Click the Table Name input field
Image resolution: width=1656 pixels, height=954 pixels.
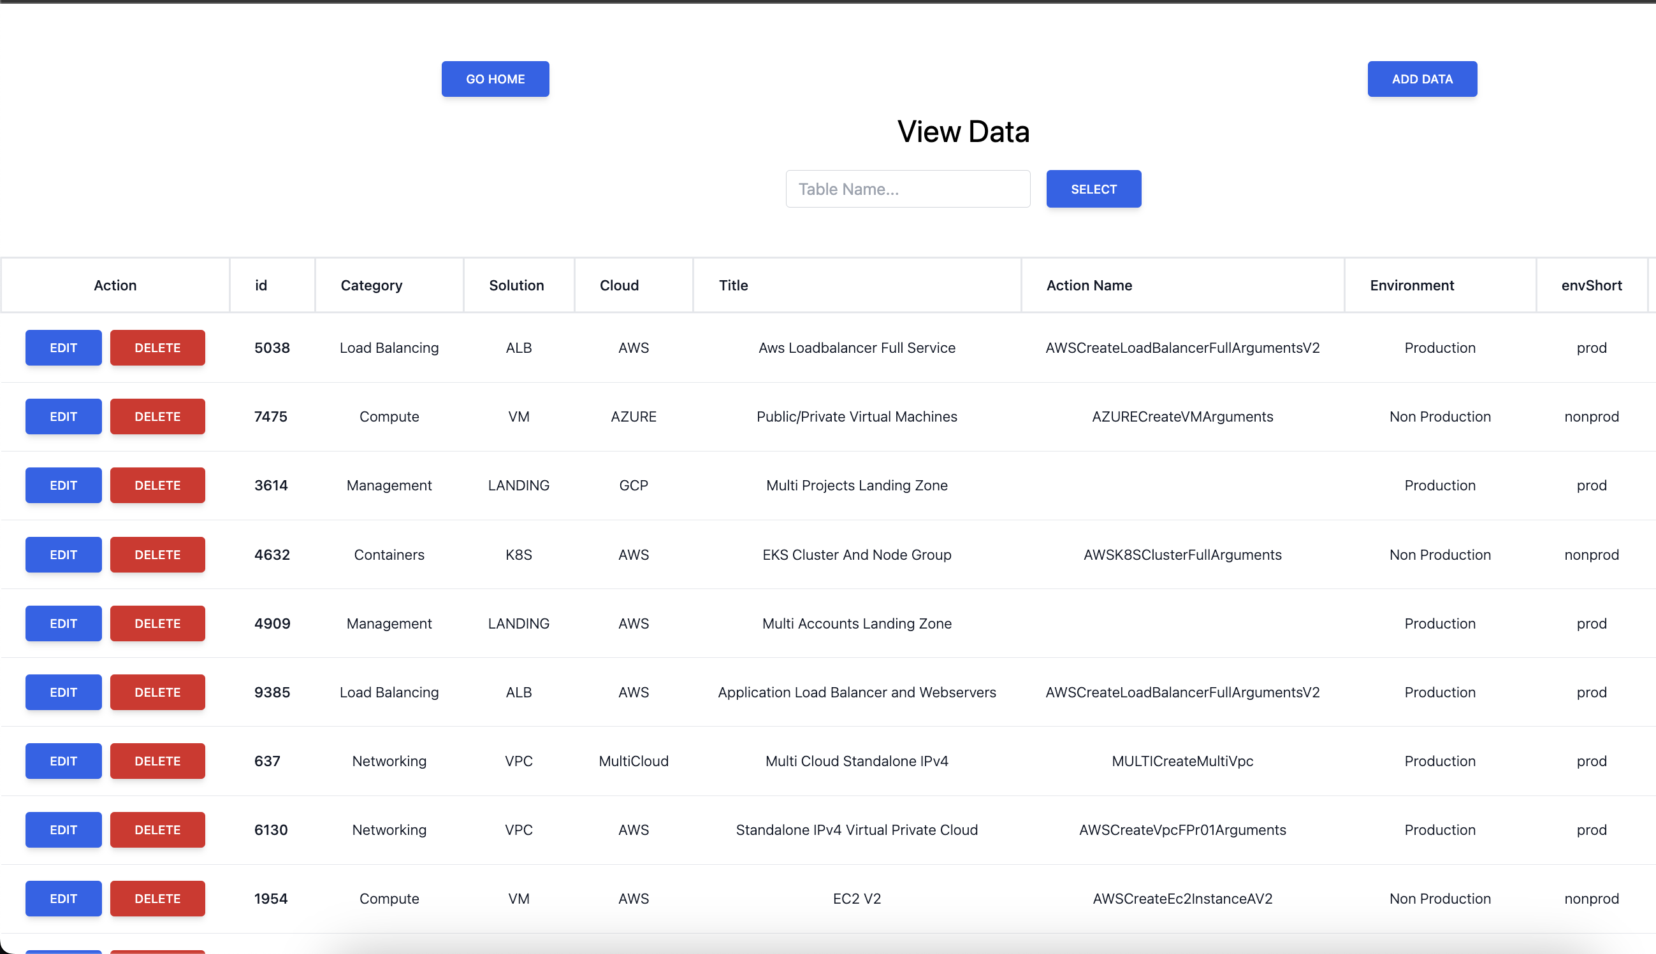(x=907, y=189)
